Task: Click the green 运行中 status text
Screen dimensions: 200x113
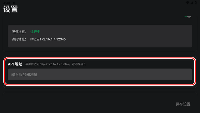Action: point(35,32)
